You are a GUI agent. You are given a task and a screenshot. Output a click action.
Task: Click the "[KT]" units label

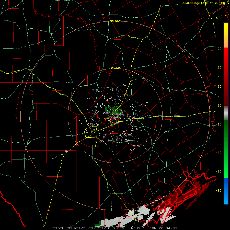tap(218, 18)
